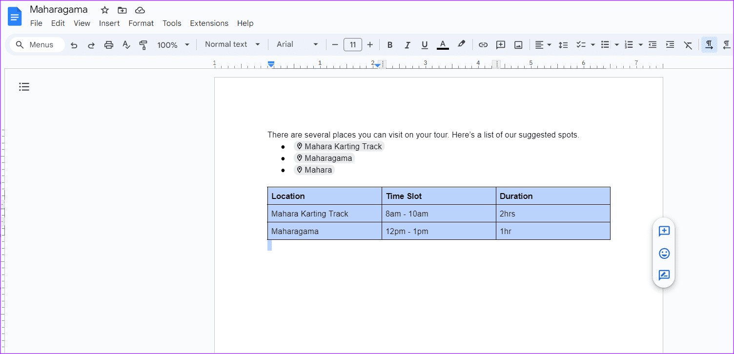This screenshot has width=734, height=354.
Task: Open the Format menu
Action: (x=141, y=23)
